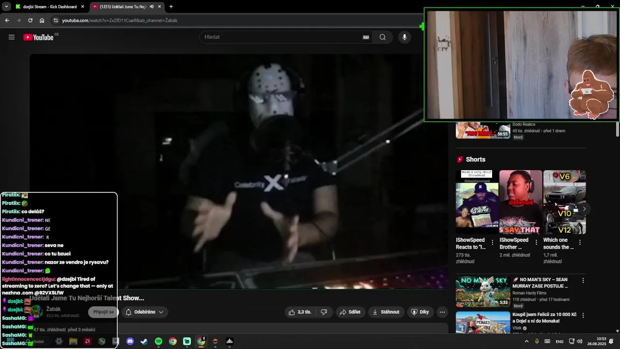Open the active Chrome taskbar icon with the badge

click(201, 341)
